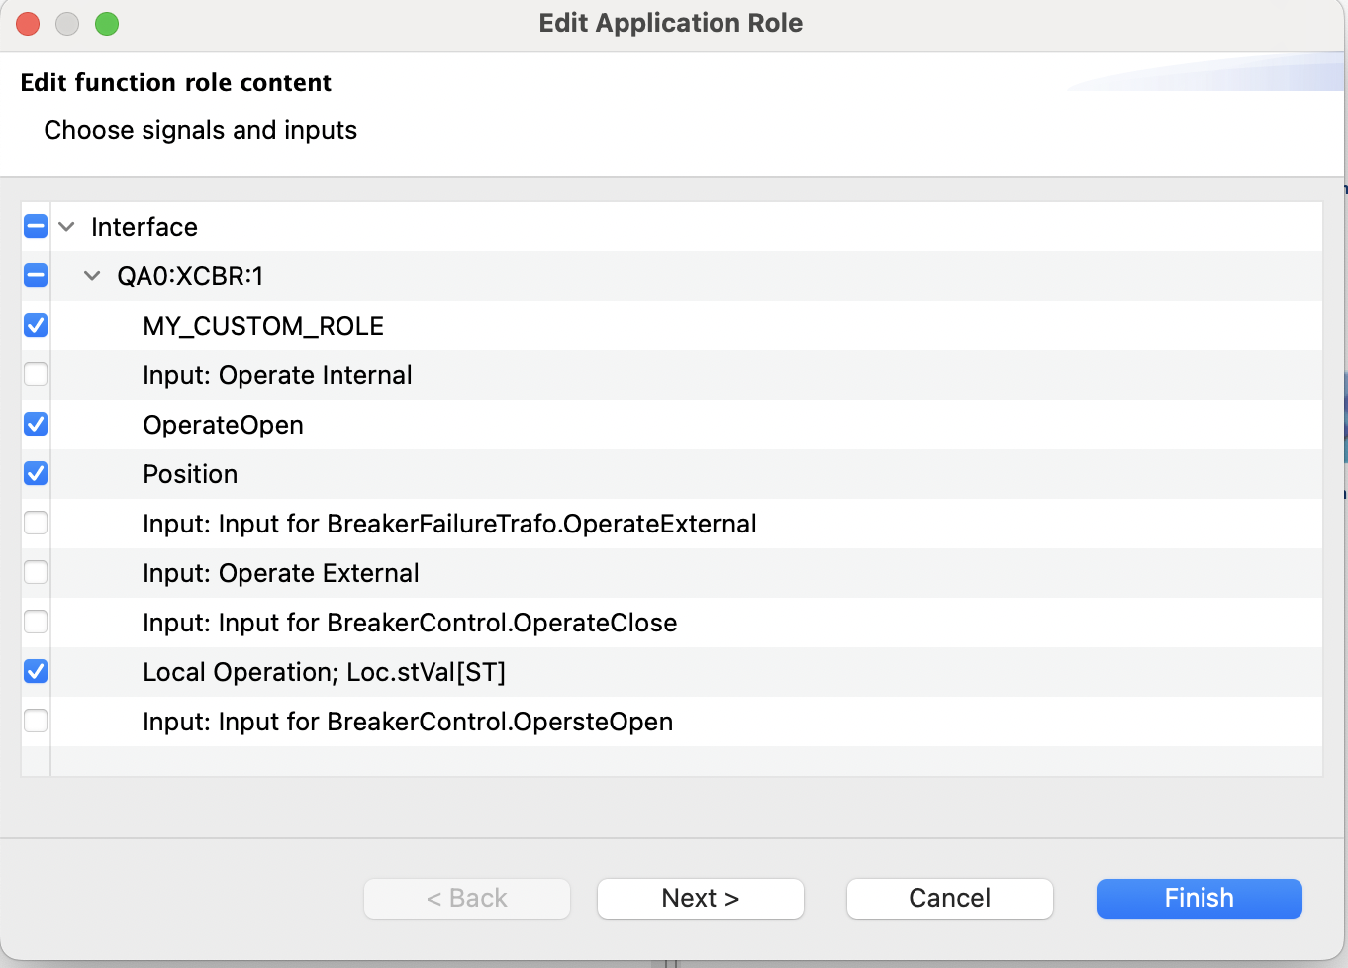1348x968 pixels.
Task: Uncheck Local Operation; Loc.stVal[ST]
Action: [35, 672]
